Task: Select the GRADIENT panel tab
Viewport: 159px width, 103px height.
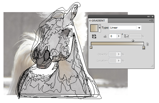Action: (98, 21)
